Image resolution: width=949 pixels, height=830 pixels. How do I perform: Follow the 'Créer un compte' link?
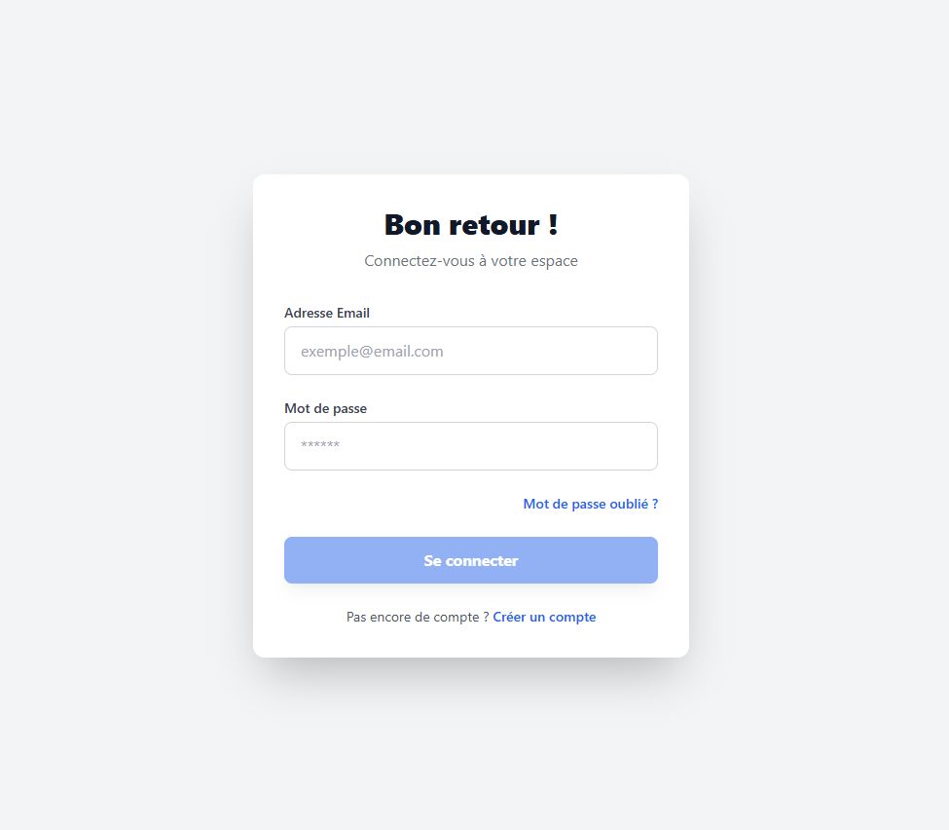(x=544, y=617)
